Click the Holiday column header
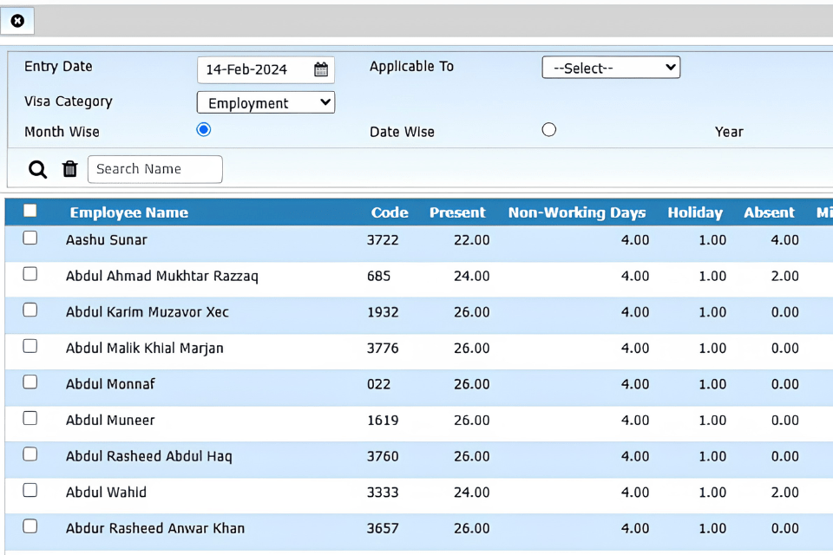Screen dimensions: 833x555 point(695,212)
